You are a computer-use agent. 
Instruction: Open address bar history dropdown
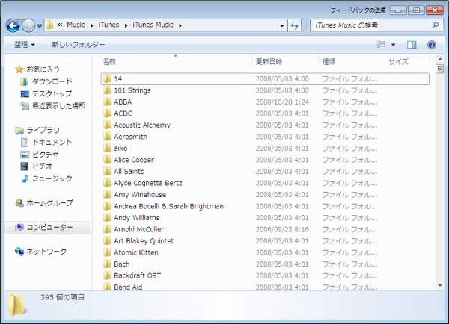coord(282,25)
